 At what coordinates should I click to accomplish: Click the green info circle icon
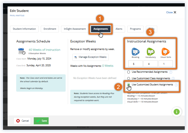tap(176, 111)
